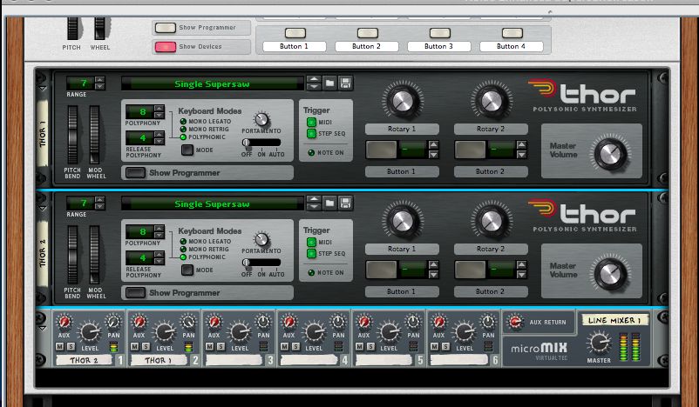Click Rotary 2 knob on Thor 1
699x407 pixels.
point(492,101)
